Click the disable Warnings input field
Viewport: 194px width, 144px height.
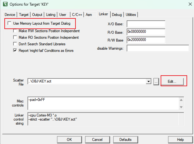(158, 48)
